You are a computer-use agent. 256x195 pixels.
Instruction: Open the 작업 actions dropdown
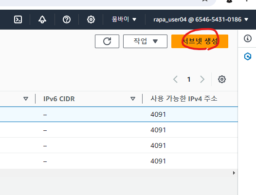click(x=145, y=41)
